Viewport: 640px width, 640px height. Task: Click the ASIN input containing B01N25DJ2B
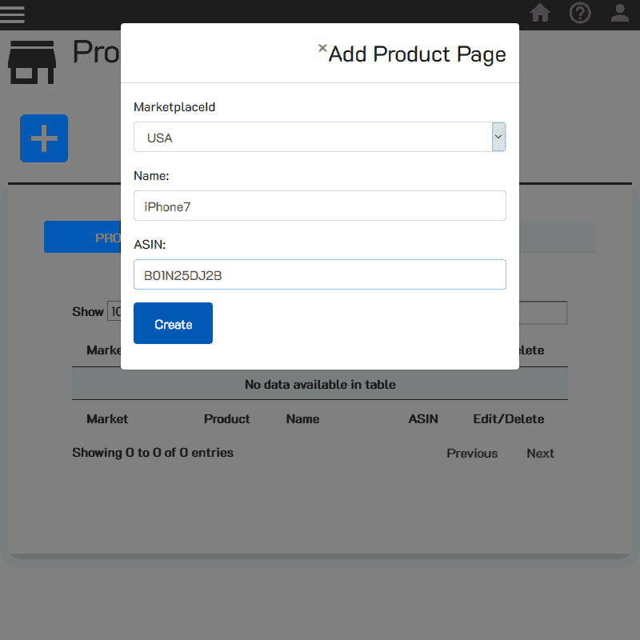[320, 274]
